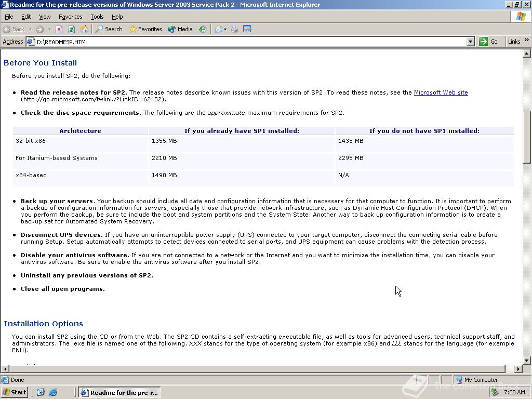Click the Architecture column header

[80, 130]
